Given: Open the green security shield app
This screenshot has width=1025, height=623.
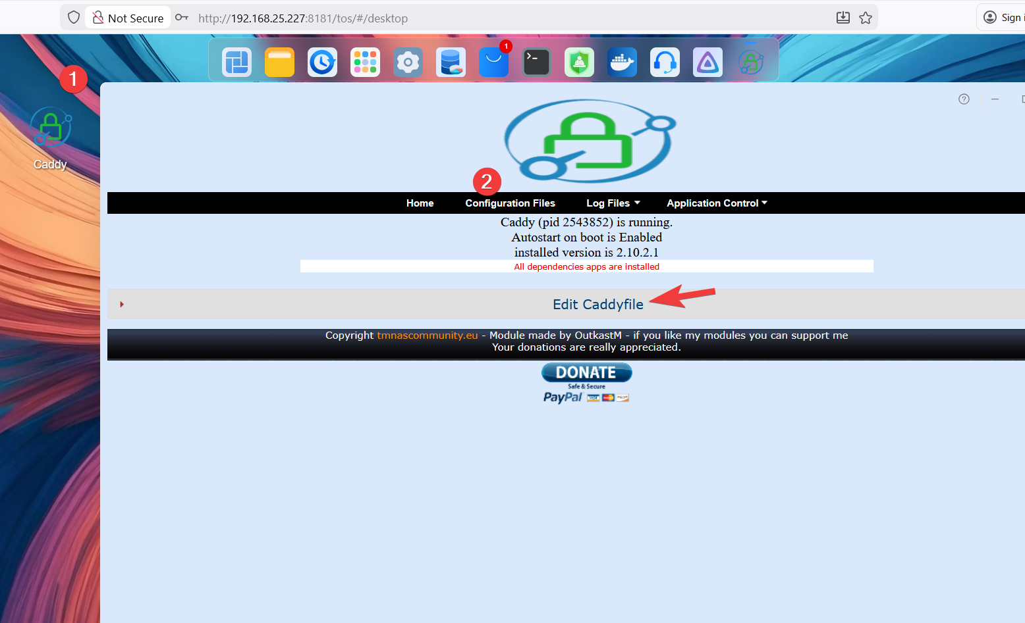Looking at the screenshot, I should pos(579,62).
